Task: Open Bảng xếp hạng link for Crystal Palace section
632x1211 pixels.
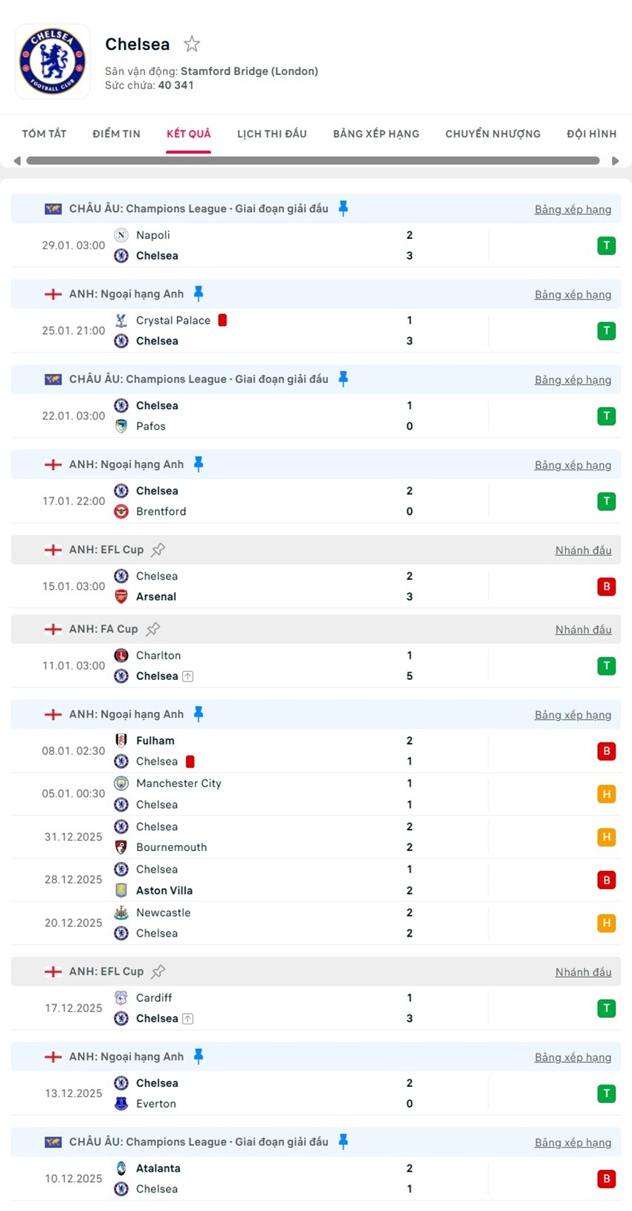Action: (573, 295)
